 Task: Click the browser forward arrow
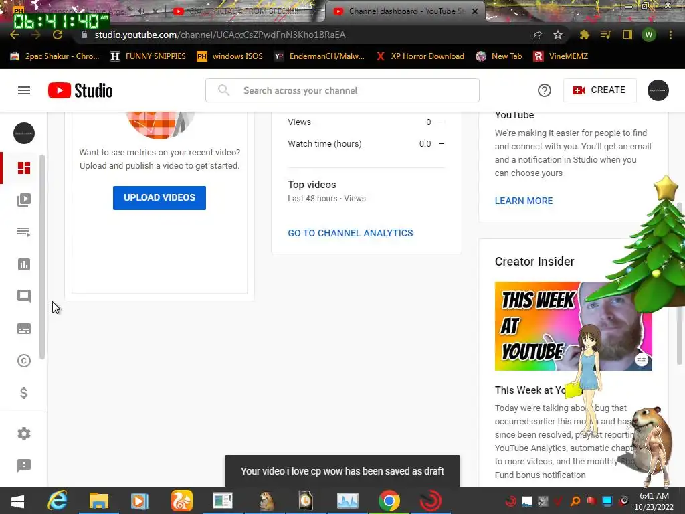click(36, 35)
